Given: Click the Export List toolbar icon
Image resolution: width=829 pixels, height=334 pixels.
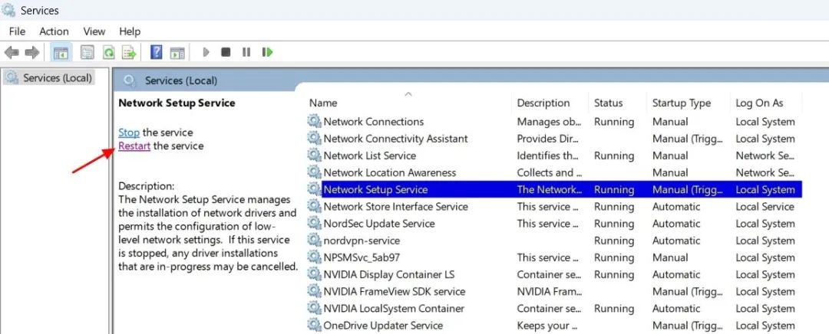Looking at the screenshot, I should tap(129, 53).
